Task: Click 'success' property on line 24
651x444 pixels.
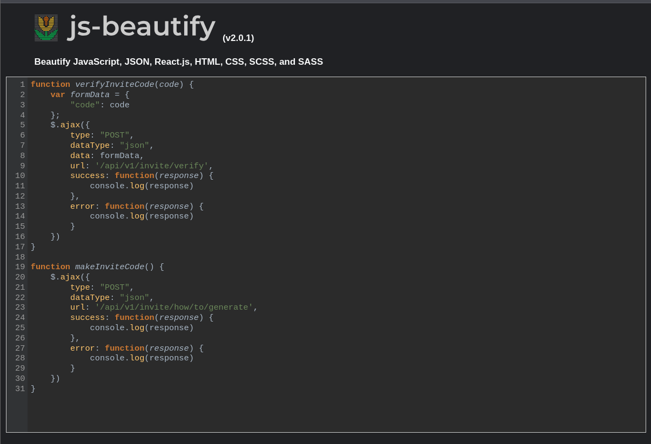Action: (88, 318)
